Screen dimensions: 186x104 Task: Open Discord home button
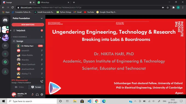click(5, 20)
